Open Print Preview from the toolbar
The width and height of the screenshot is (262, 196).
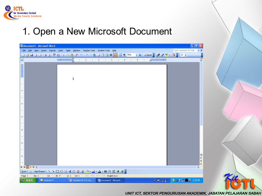49,55
